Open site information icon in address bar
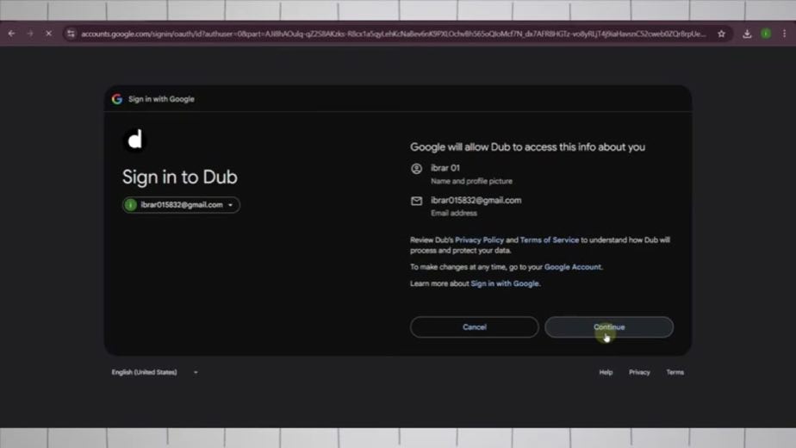 [x=71, y=34]
